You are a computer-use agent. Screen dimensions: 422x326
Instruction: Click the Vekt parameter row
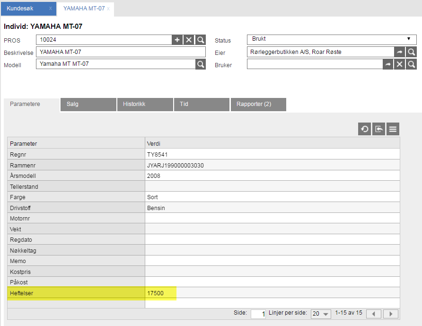203,229
